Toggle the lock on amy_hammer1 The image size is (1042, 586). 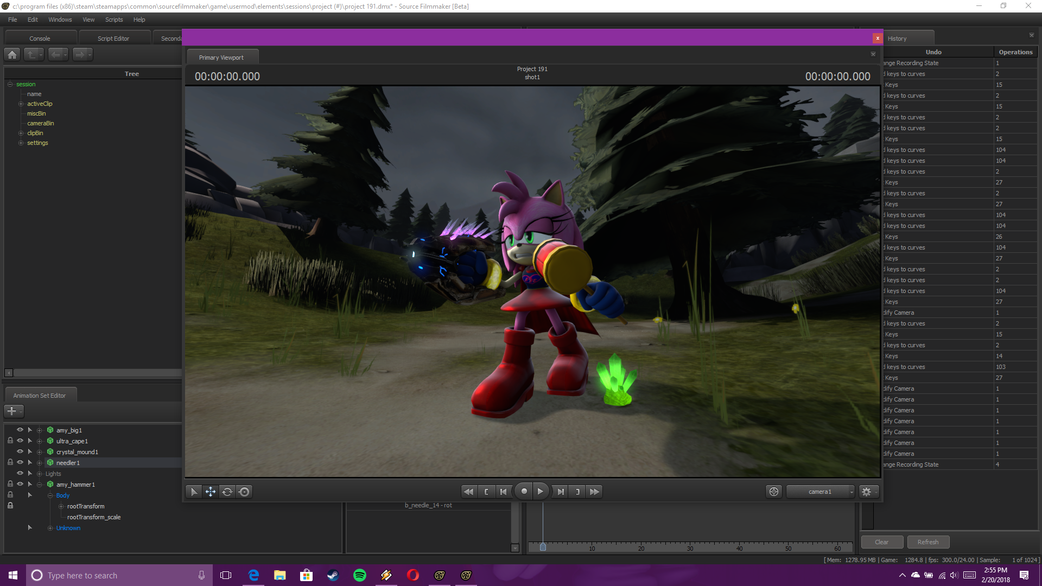click(10, 484)
